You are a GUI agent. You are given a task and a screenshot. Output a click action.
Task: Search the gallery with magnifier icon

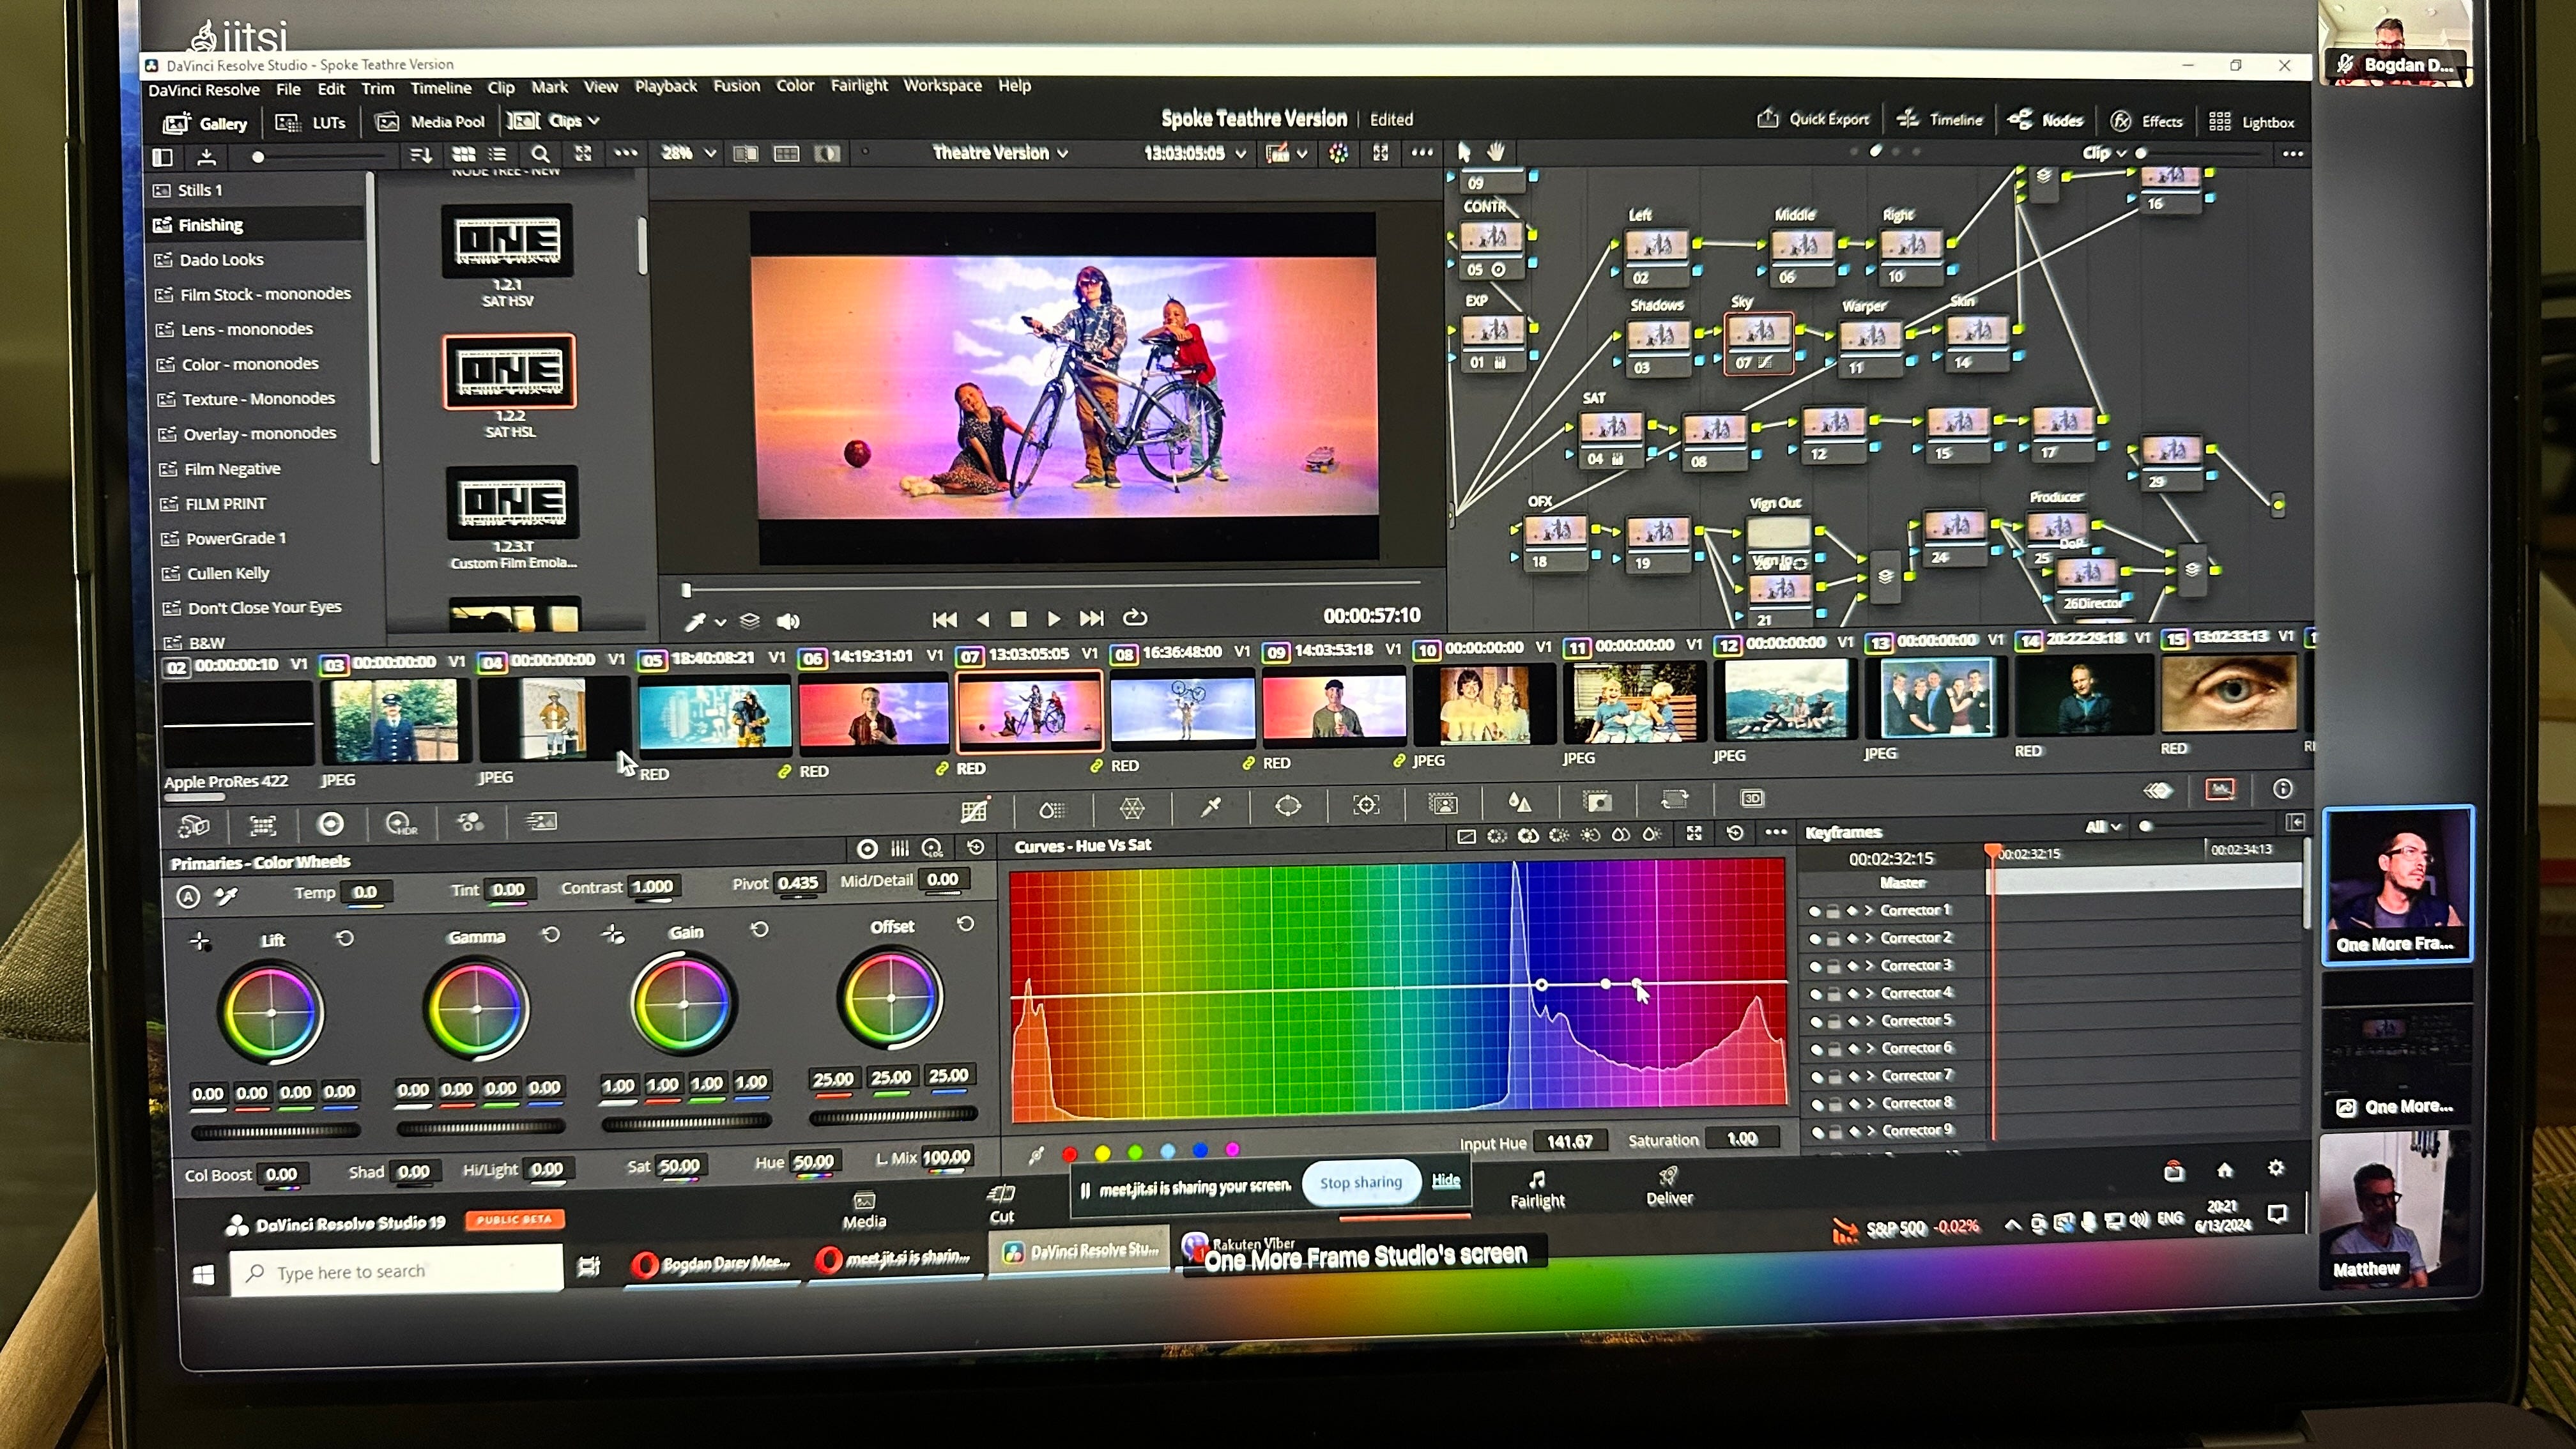[x=540, y=154]
